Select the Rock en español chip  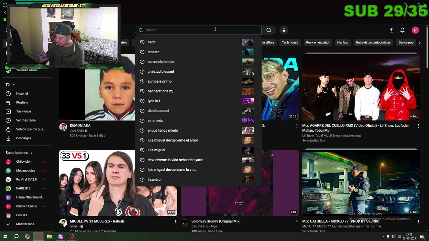click(x=318, y=43)
